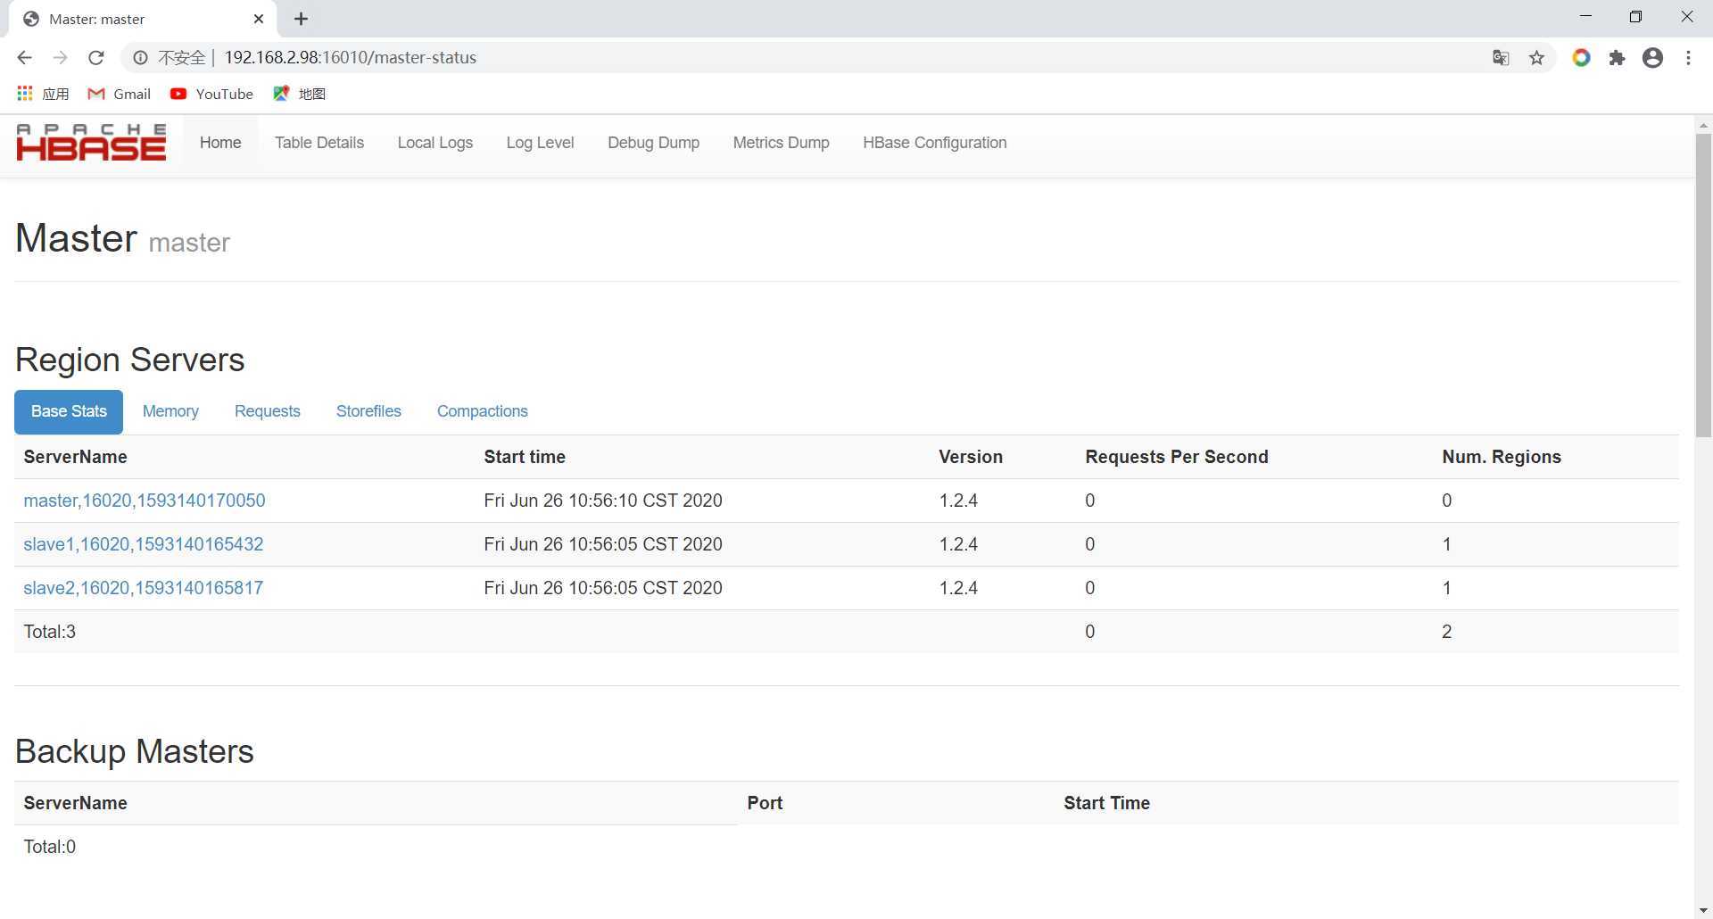Switch to the Requests tab
The width and height of the screenshot is (1713, 919).
pyautogui.click(x=268, y=411)
